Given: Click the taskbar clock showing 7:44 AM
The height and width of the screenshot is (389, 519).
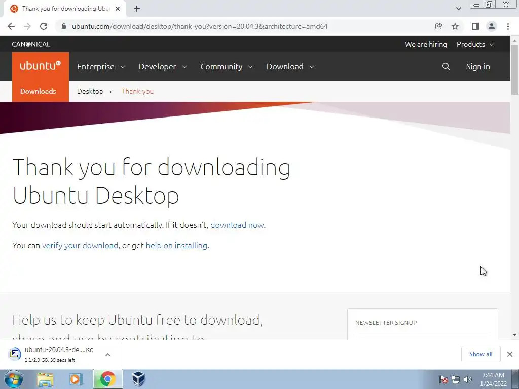Looking at the screenshot, I should (493, 379).
